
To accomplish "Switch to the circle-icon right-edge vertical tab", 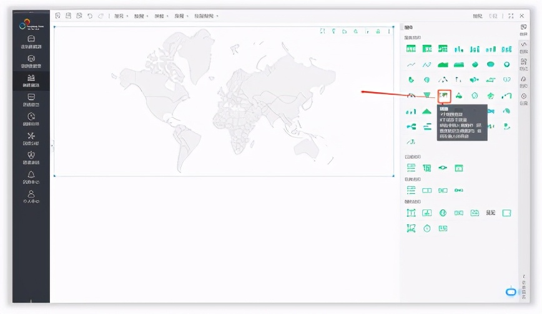I will (524, 99).
